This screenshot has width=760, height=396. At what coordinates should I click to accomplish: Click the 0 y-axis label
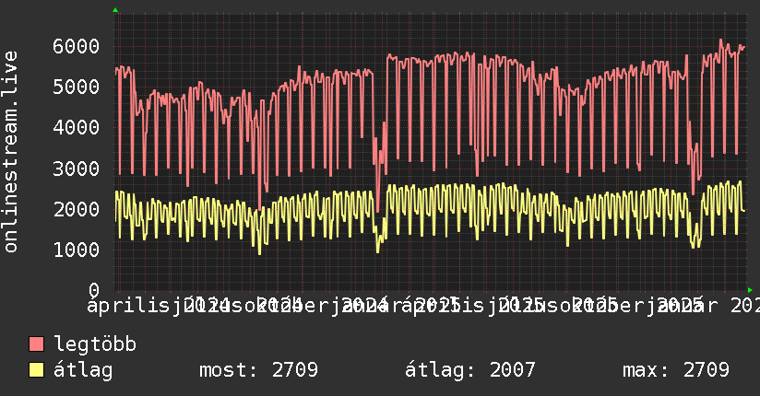[x=94, y=290]
